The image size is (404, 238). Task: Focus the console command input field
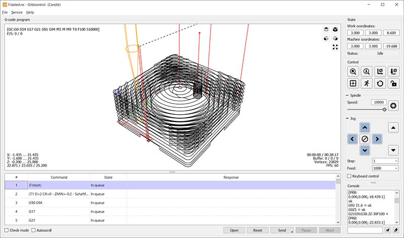coord(365,230)
